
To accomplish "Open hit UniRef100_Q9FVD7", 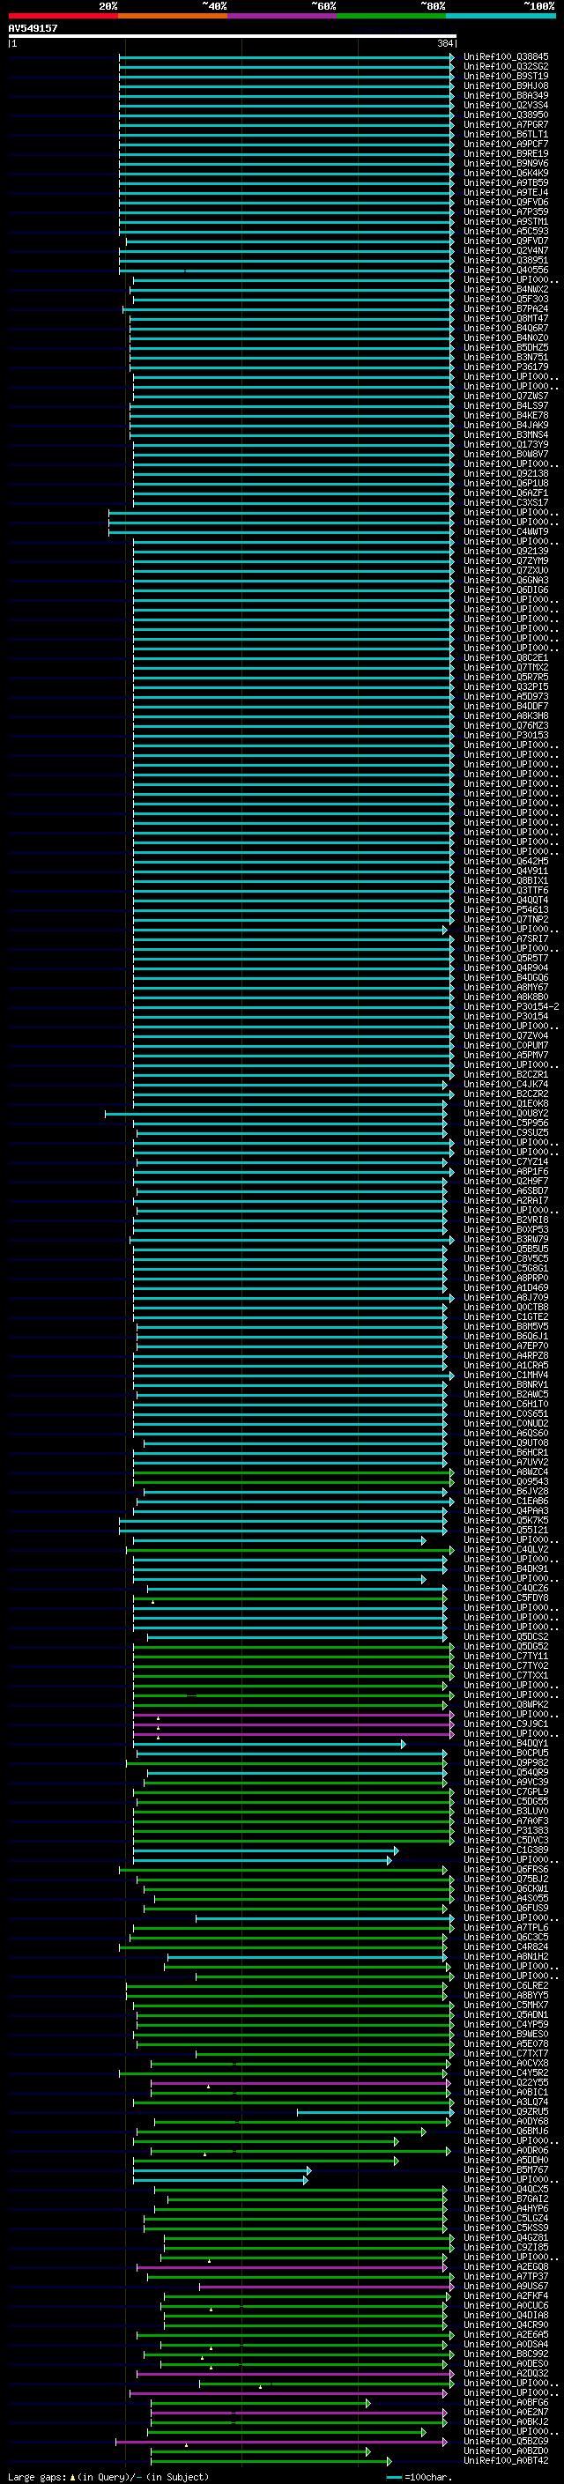I will (x=505, y=241).
